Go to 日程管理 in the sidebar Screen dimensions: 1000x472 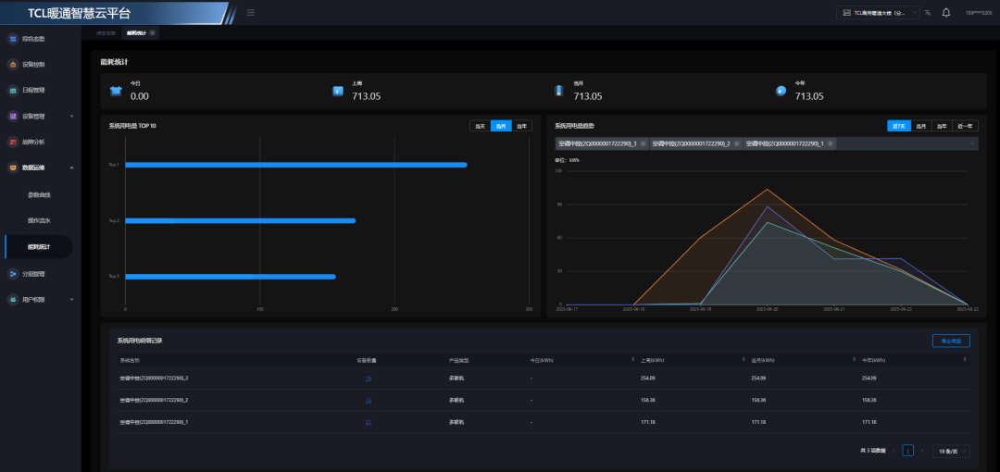pos(33,91)
